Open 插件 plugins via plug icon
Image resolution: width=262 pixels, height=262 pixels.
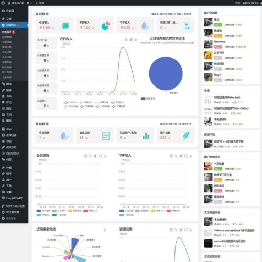coord(3,173)
